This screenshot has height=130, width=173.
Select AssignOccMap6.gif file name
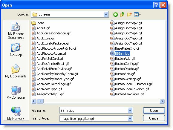pyautogui.click(x=129, y=43)
